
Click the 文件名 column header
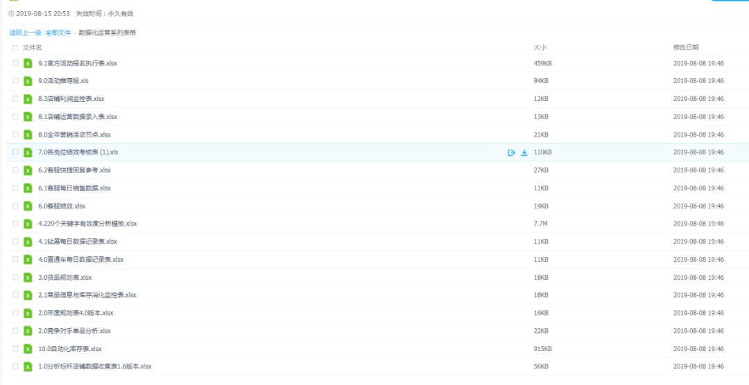pos(33,47)
